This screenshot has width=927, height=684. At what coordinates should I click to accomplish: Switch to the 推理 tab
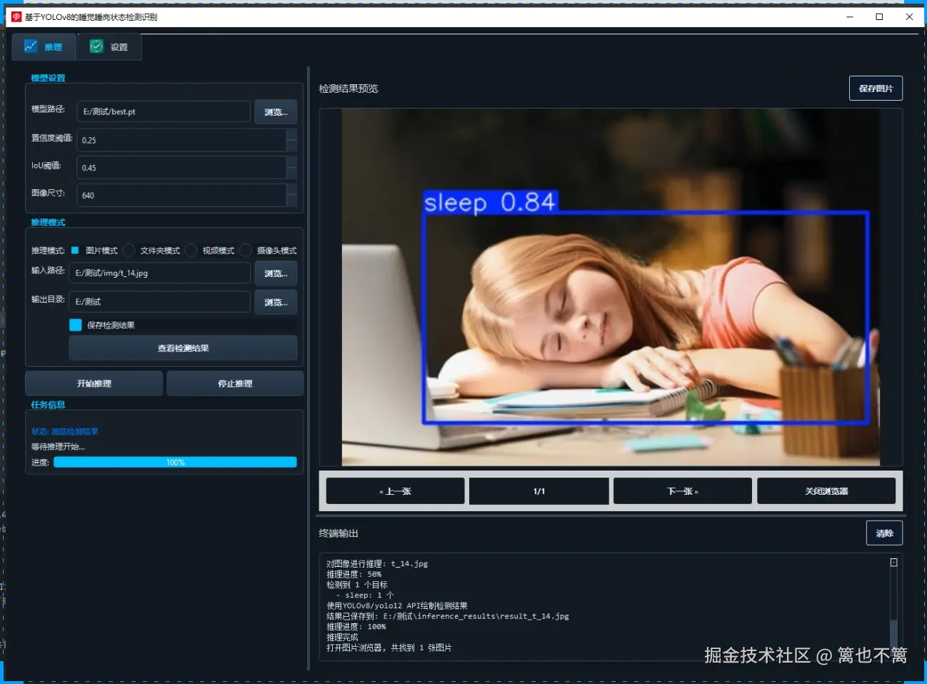pyautogui.click(x=44, y=46)
